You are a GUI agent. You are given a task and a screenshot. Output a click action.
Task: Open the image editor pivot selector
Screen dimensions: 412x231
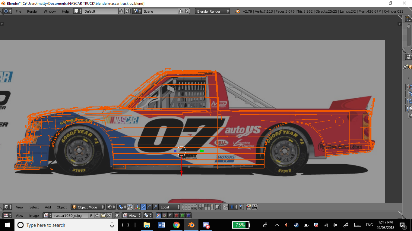(x=148, y=215)
